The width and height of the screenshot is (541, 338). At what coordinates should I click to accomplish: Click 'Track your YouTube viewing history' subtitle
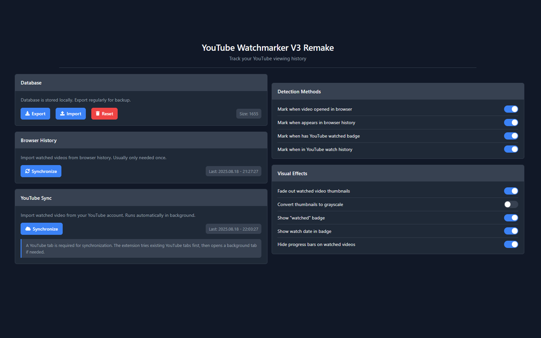pyautogui.click(x=268, y=59)
